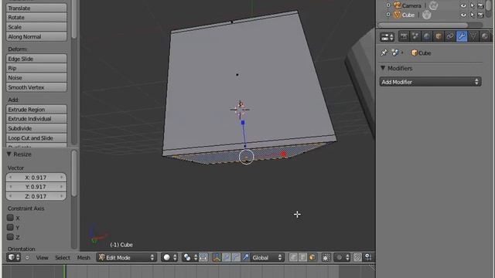
Task: Expand the Cube tree item in outliner
Action: pyautogui.click(x=388, y=15)
